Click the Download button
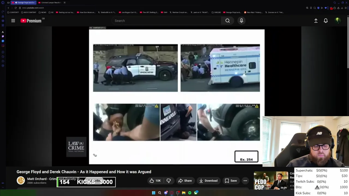349x196 pixels. [x=208, y=181]
